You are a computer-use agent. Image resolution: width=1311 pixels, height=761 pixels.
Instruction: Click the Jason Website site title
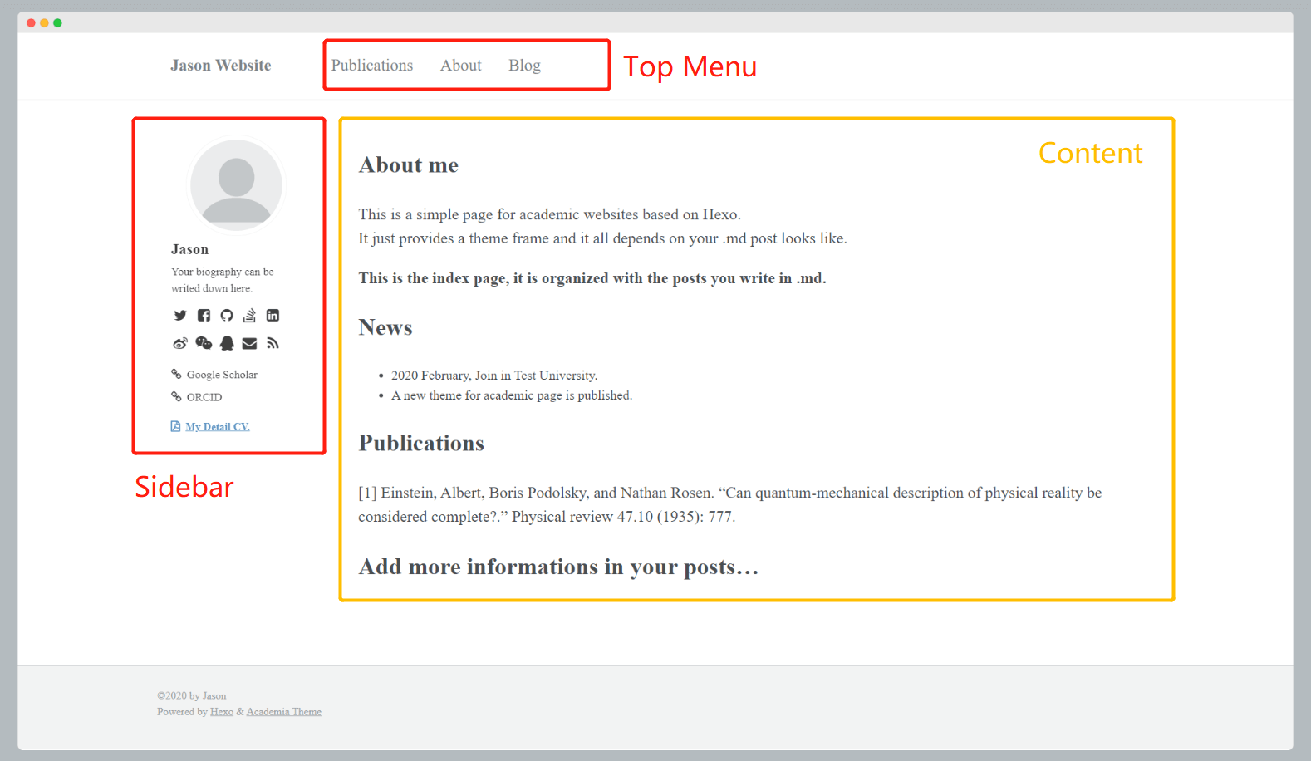[221, 66]
